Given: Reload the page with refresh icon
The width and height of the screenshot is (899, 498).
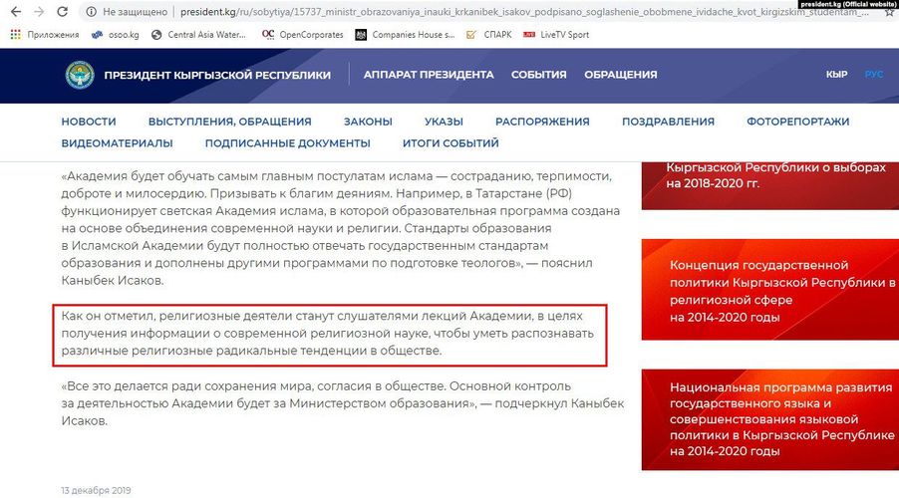Looking at the screenshot, I should pos(62,12).
